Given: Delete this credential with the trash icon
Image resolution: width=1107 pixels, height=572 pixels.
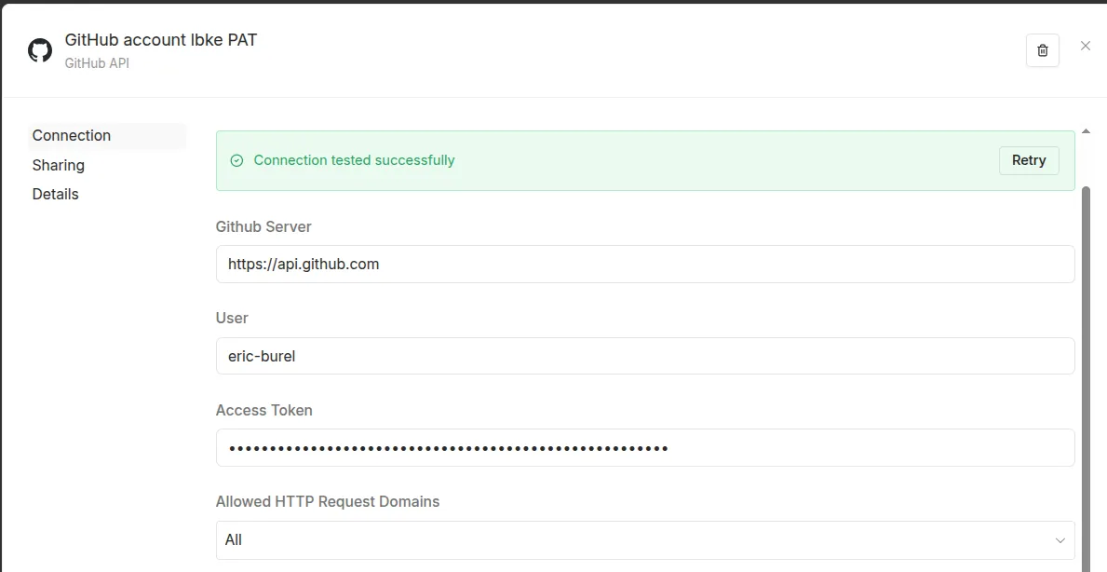Looking at the screenshot, I should [x=1043, y=50].
